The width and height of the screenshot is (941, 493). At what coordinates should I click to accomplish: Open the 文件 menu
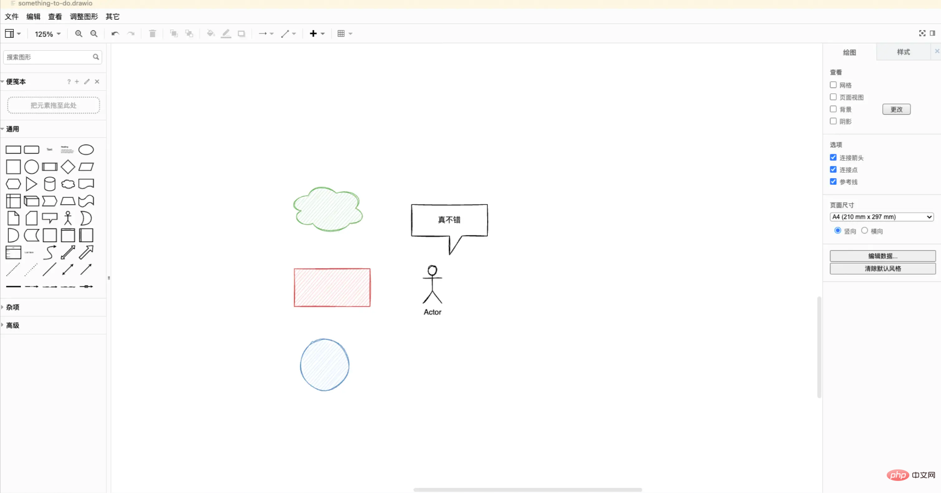[11, 16]
